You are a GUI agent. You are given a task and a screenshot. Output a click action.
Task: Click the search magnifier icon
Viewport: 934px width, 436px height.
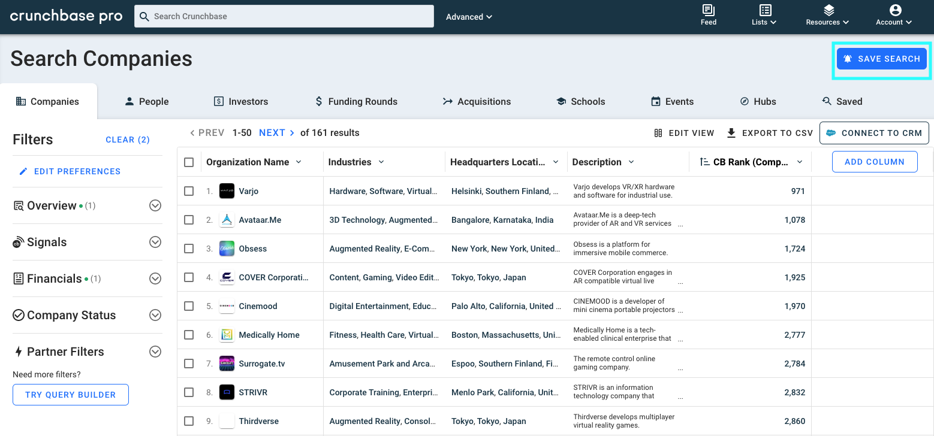tap(144, 16)
